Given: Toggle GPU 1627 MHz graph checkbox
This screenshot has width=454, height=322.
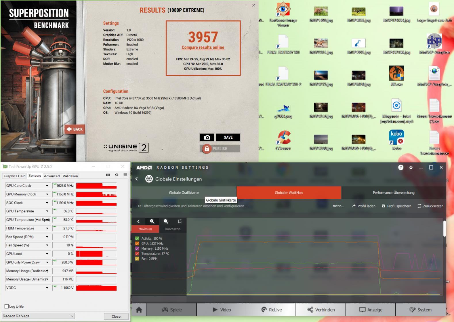Looking at the screenshot, I should click(137, 244).
